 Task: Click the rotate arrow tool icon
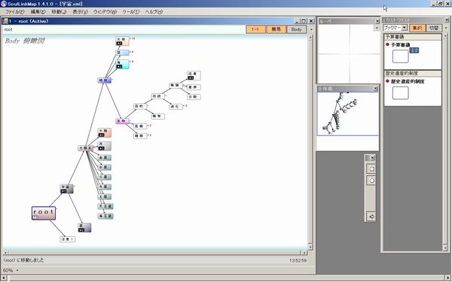click(x=371, y=217)
